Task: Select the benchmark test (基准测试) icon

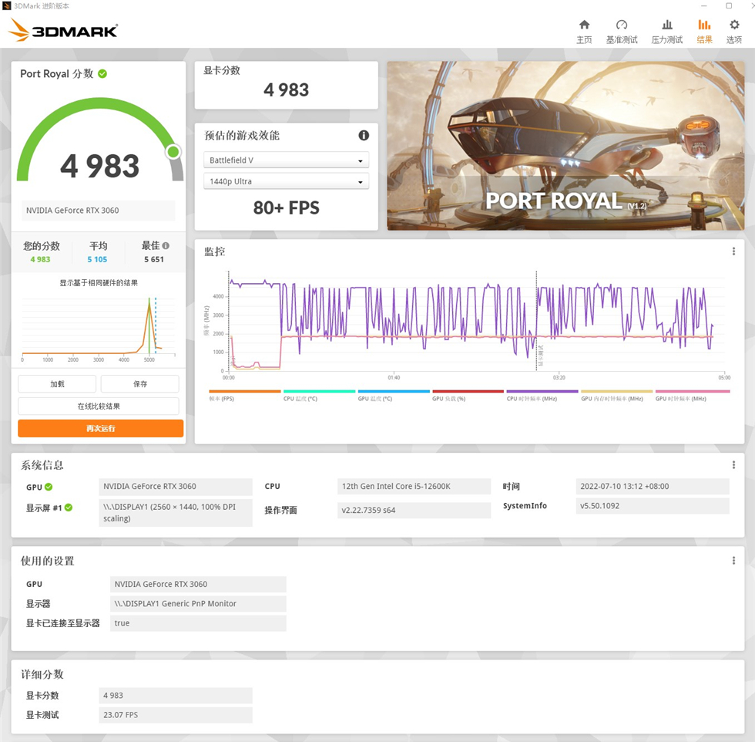Action: tap(622, 31)
